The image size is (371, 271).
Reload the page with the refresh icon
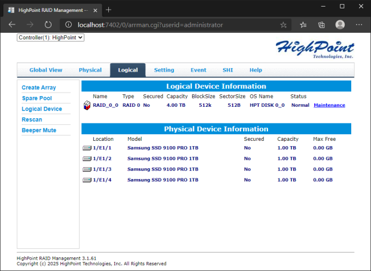[48, 25]
